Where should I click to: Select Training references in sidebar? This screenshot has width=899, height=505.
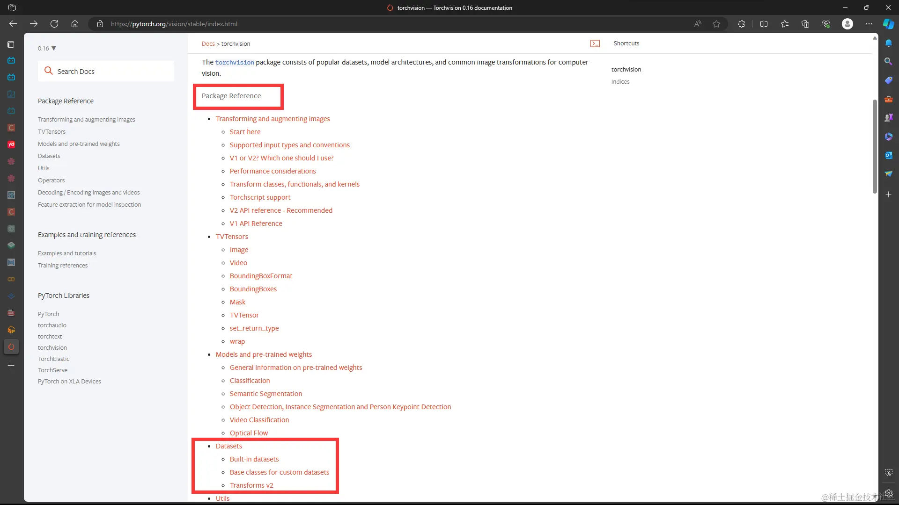(63, 265)
